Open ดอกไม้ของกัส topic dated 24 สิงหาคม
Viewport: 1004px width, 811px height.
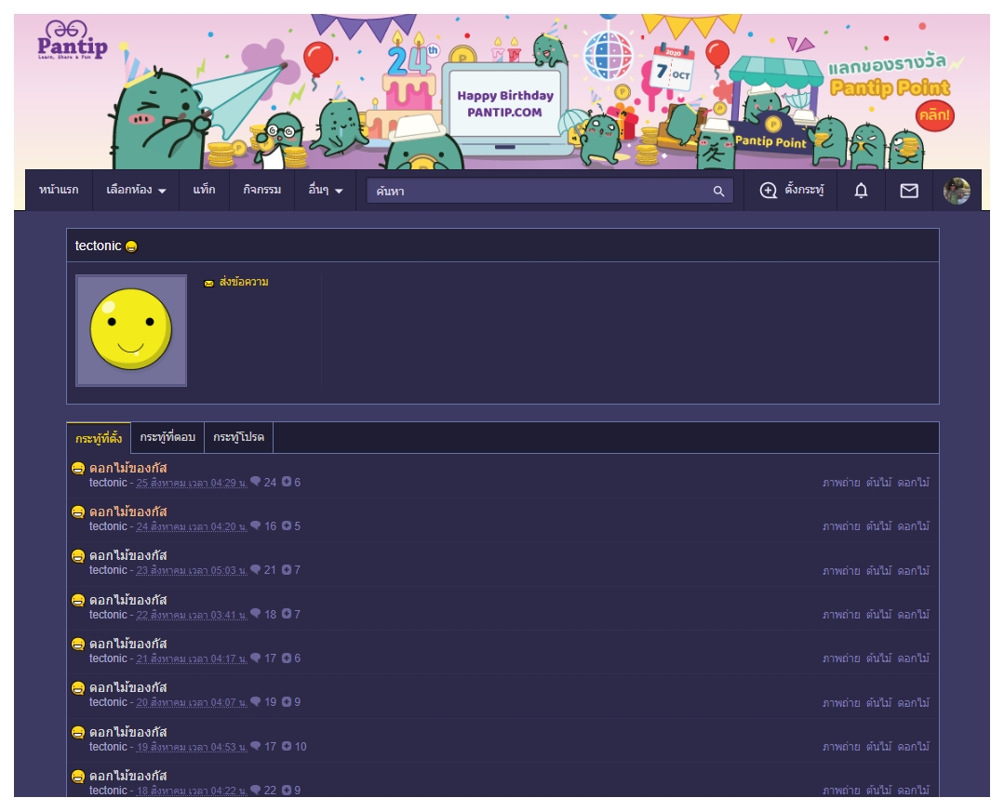coord(128,512)
